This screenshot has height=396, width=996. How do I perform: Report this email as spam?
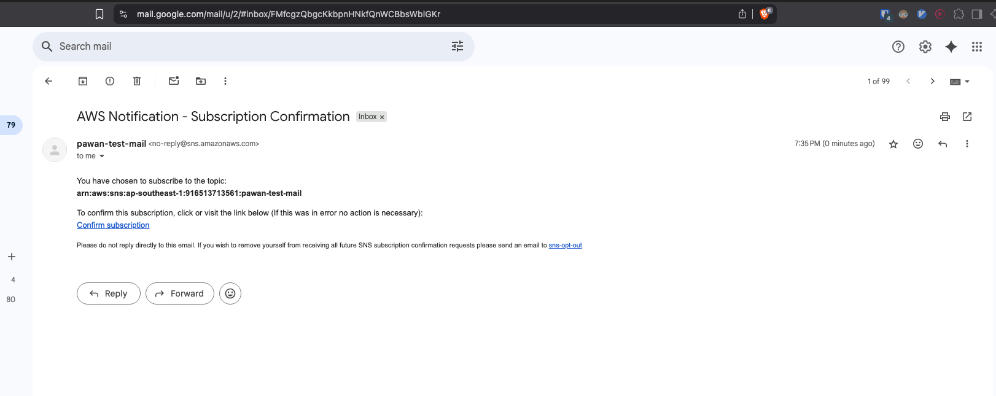tap(110, 81)
